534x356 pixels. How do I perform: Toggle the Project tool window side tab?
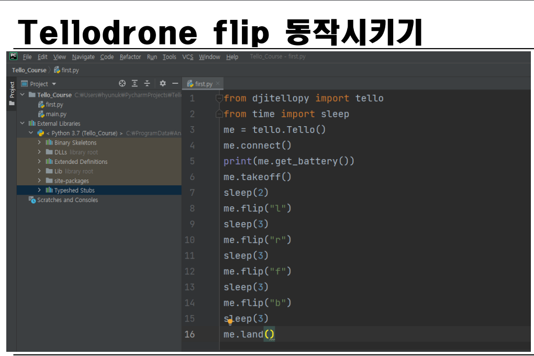12,93
